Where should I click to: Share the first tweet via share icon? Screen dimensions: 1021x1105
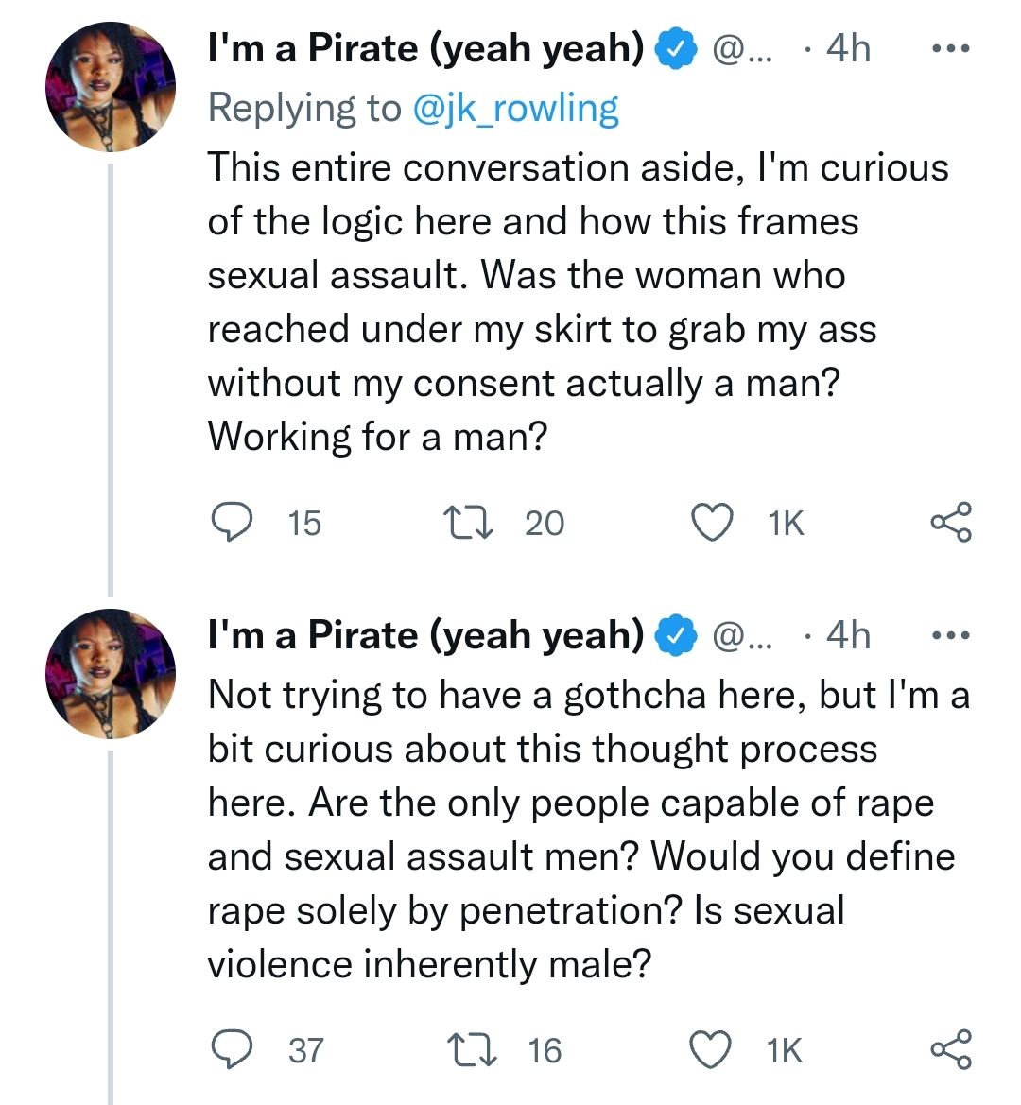(951, 522)
